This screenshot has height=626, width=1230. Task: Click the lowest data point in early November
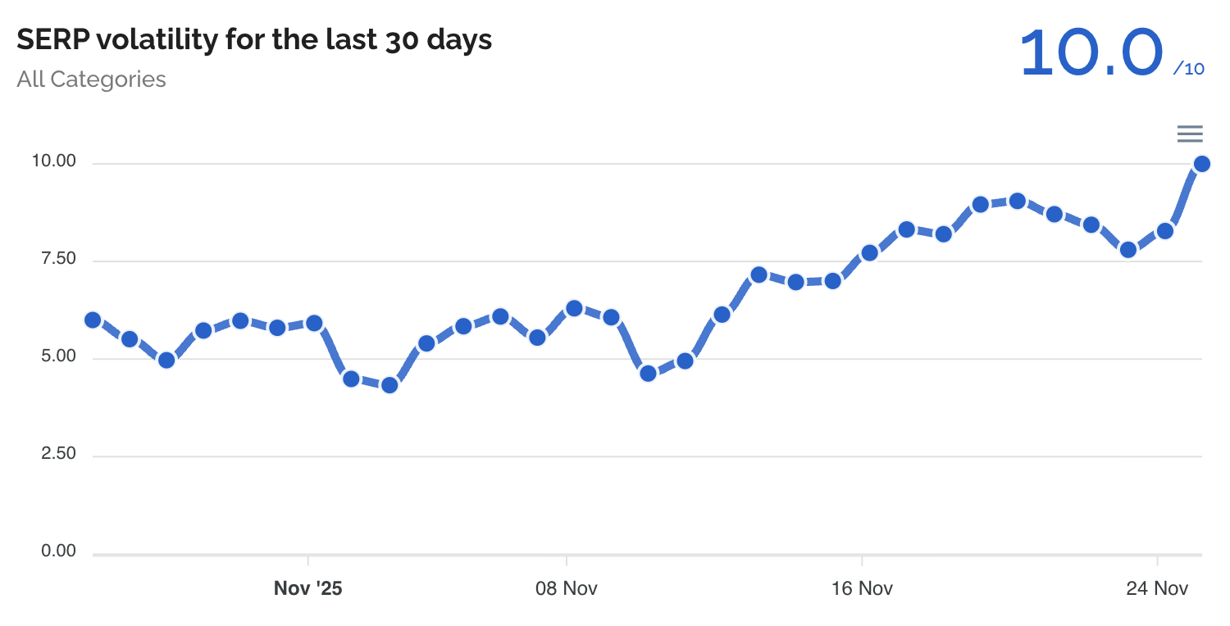(389, 384)
